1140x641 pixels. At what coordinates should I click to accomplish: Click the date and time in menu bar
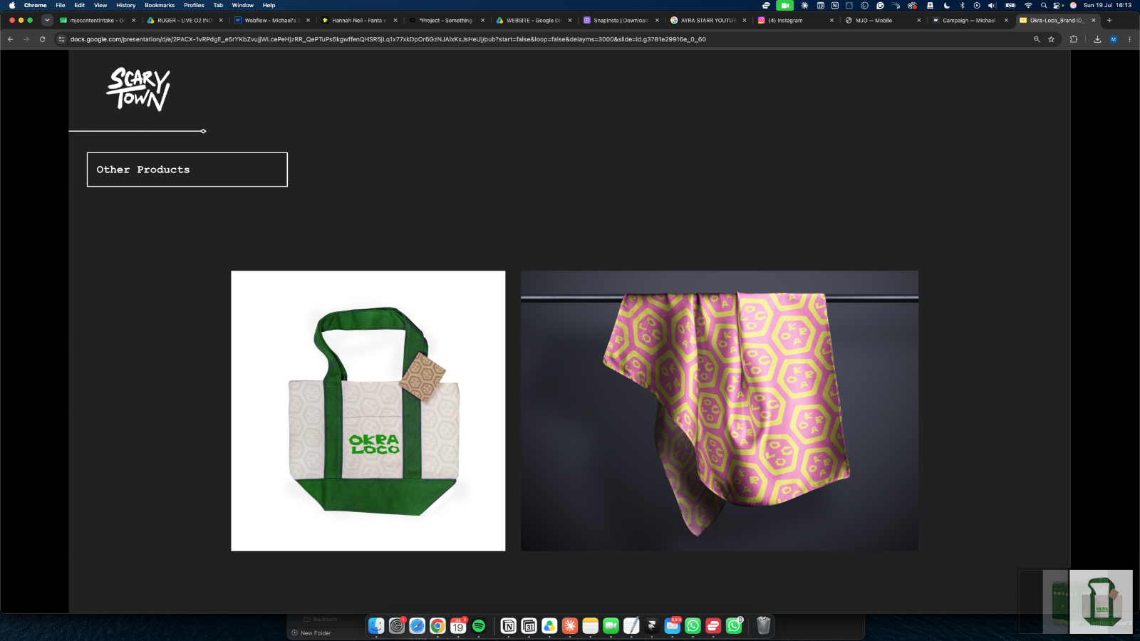pyautogui.click(x=1107, y=5)
